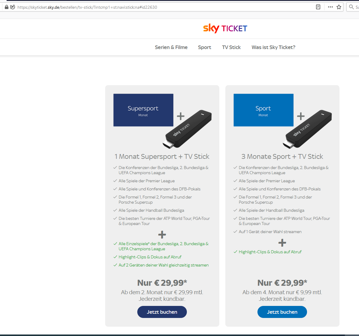Click the '3 Monate Sport + TV Stick' heading
Screen dimensions: 359x336
pyautogui.click(x=282, y=156)
